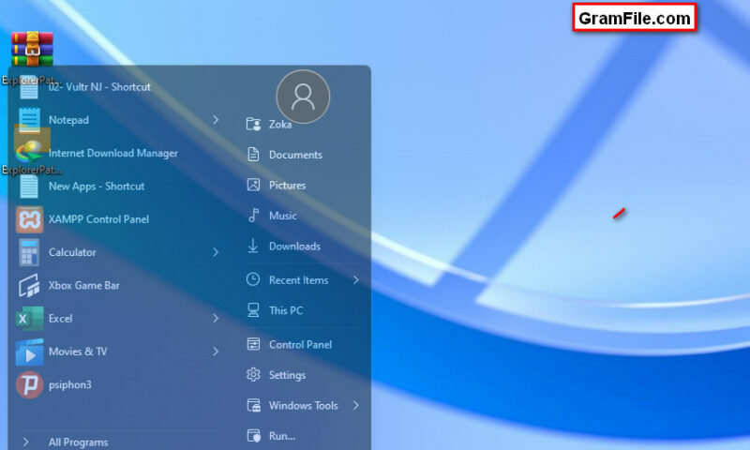This screenshot has height=450, width=750.
Task: Expand the Calculator jump list arrow
Action: pos(216,252)
